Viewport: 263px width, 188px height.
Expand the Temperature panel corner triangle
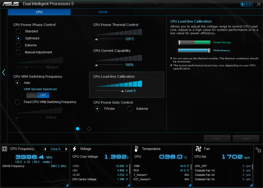click(190, 185)
